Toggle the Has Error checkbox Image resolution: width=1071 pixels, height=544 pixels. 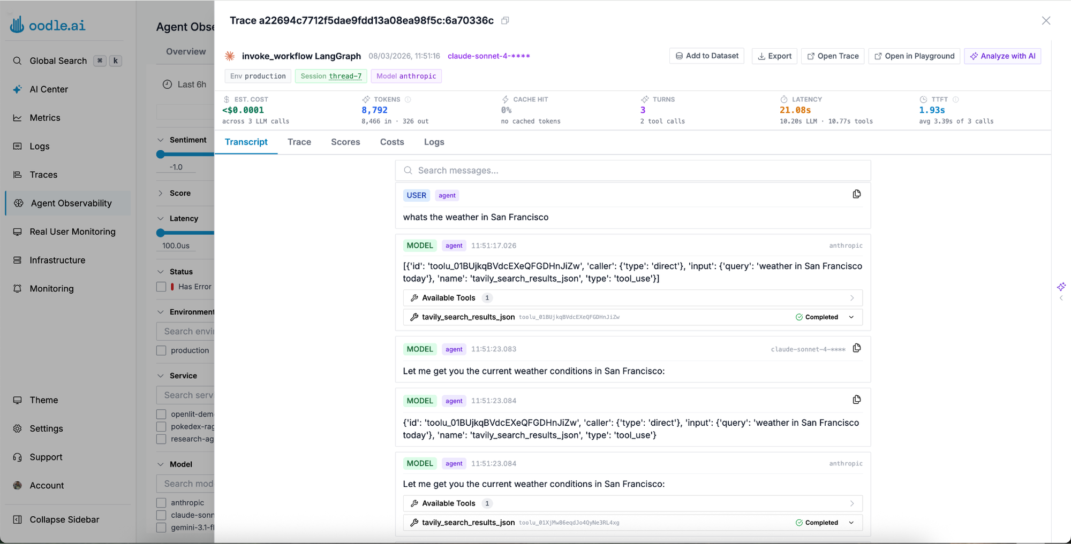click(161, 287)
